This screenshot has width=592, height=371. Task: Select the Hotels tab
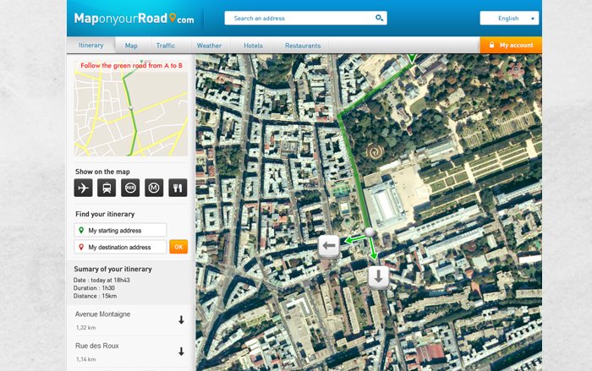click(x=253, y=46)
